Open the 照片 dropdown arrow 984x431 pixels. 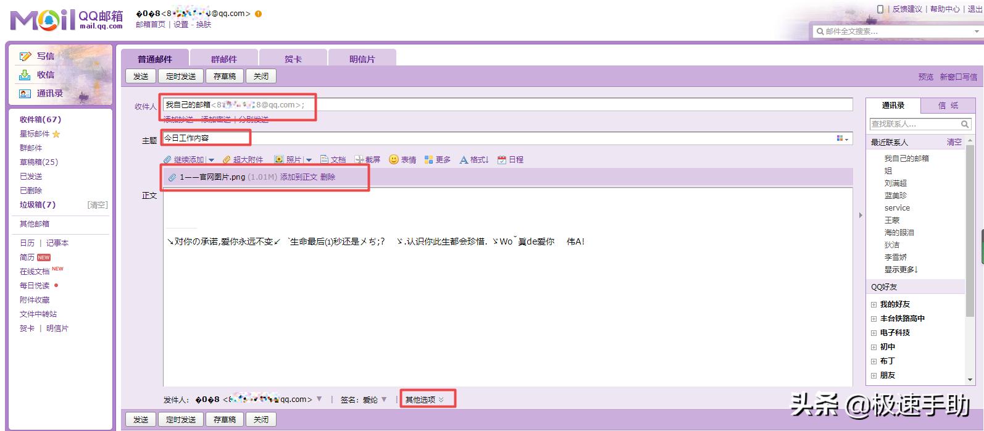tap(309, 160)
